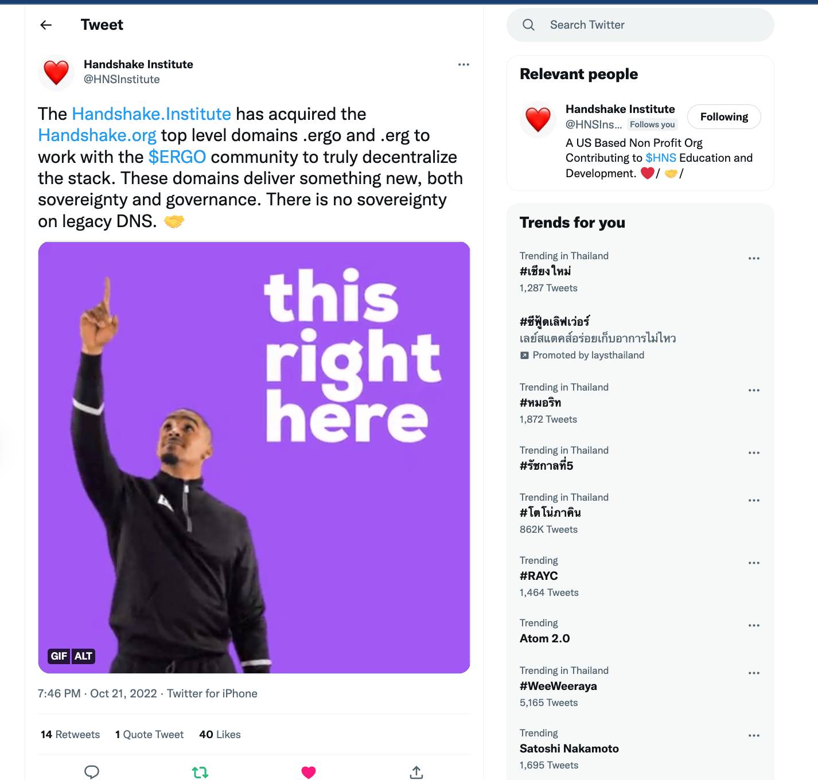Open the tweet's more options menu
Image resolution: width=818 pixels, height=780 pixels.
tap(463, 64)
